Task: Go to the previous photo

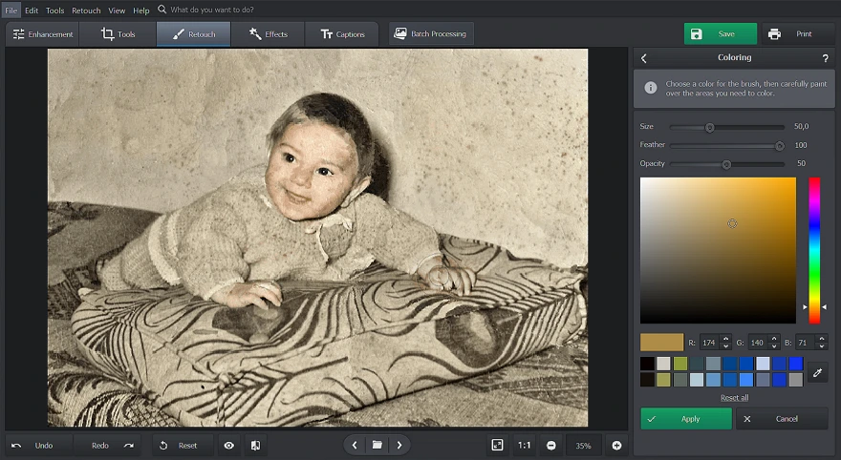Action: pos(355,445)
